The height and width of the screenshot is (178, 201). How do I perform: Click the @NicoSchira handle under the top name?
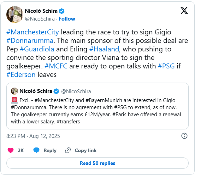tap(40, 19)
